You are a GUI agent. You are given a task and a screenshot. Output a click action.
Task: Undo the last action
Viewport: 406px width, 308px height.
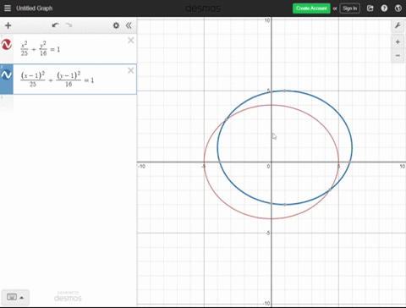point(55,25)
